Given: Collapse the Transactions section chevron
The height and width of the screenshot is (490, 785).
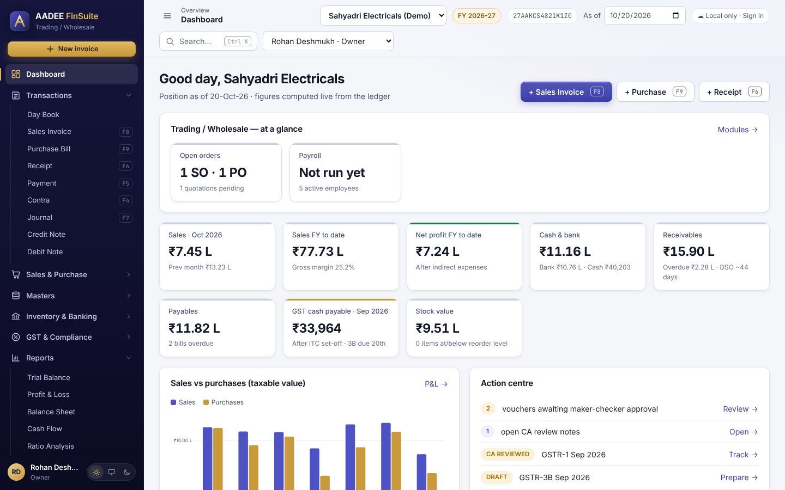Looking at the screenshot, I should pyautogui.click(x=129, y=95).
